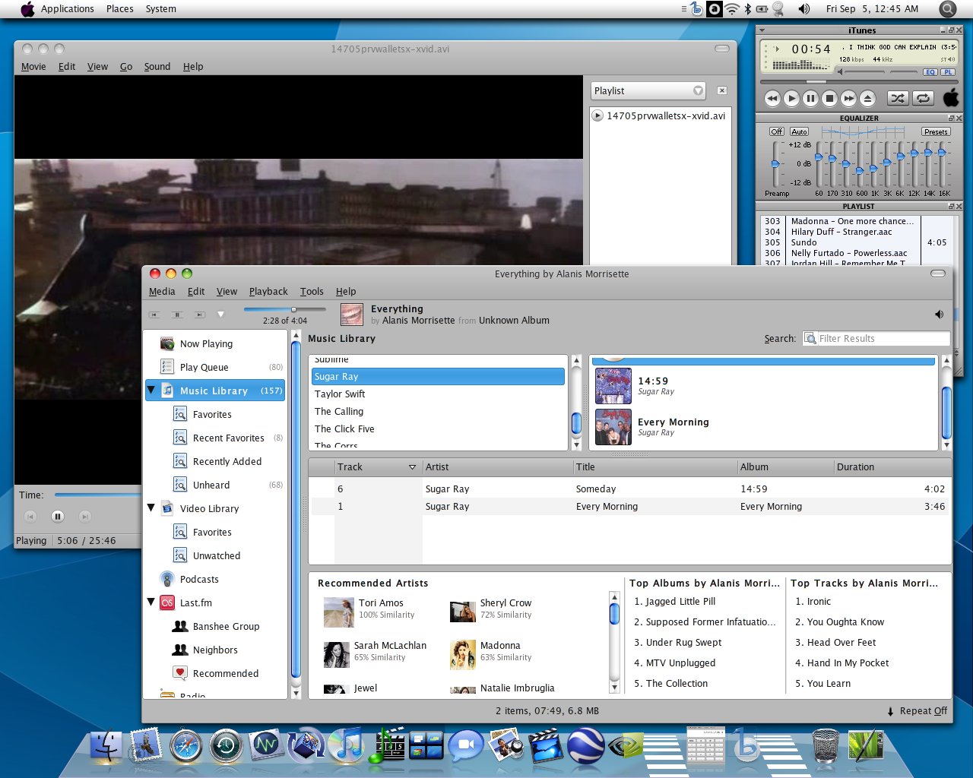Open Favorites playlist under Music Library
973x778 pixels.
pyautogui.click(x=212, y=414)
